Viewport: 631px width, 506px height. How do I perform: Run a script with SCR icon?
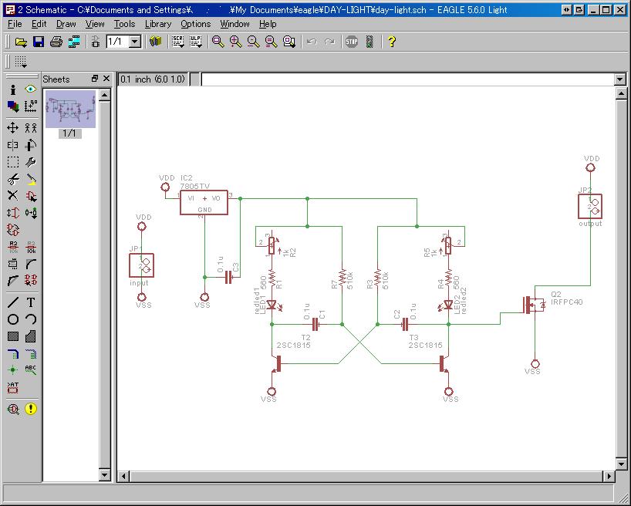pyautogui.click(x=178, y=42)
